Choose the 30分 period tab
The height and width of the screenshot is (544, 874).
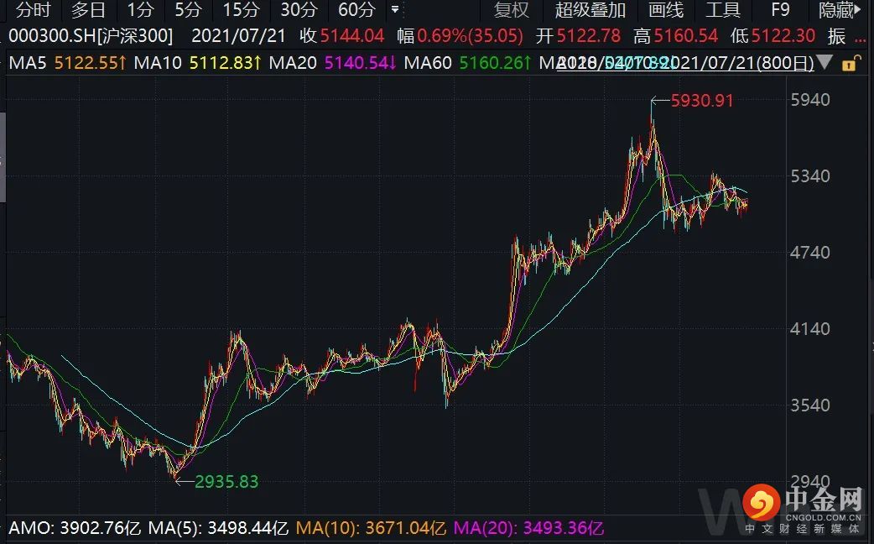(299, 9)
